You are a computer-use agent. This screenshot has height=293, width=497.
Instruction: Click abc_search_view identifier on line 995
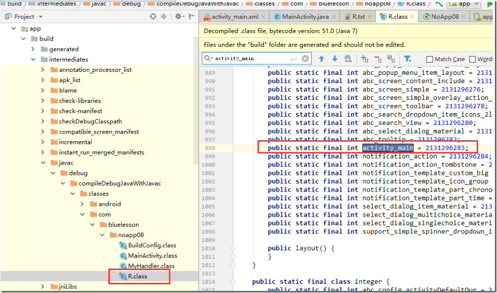point(392,123)
